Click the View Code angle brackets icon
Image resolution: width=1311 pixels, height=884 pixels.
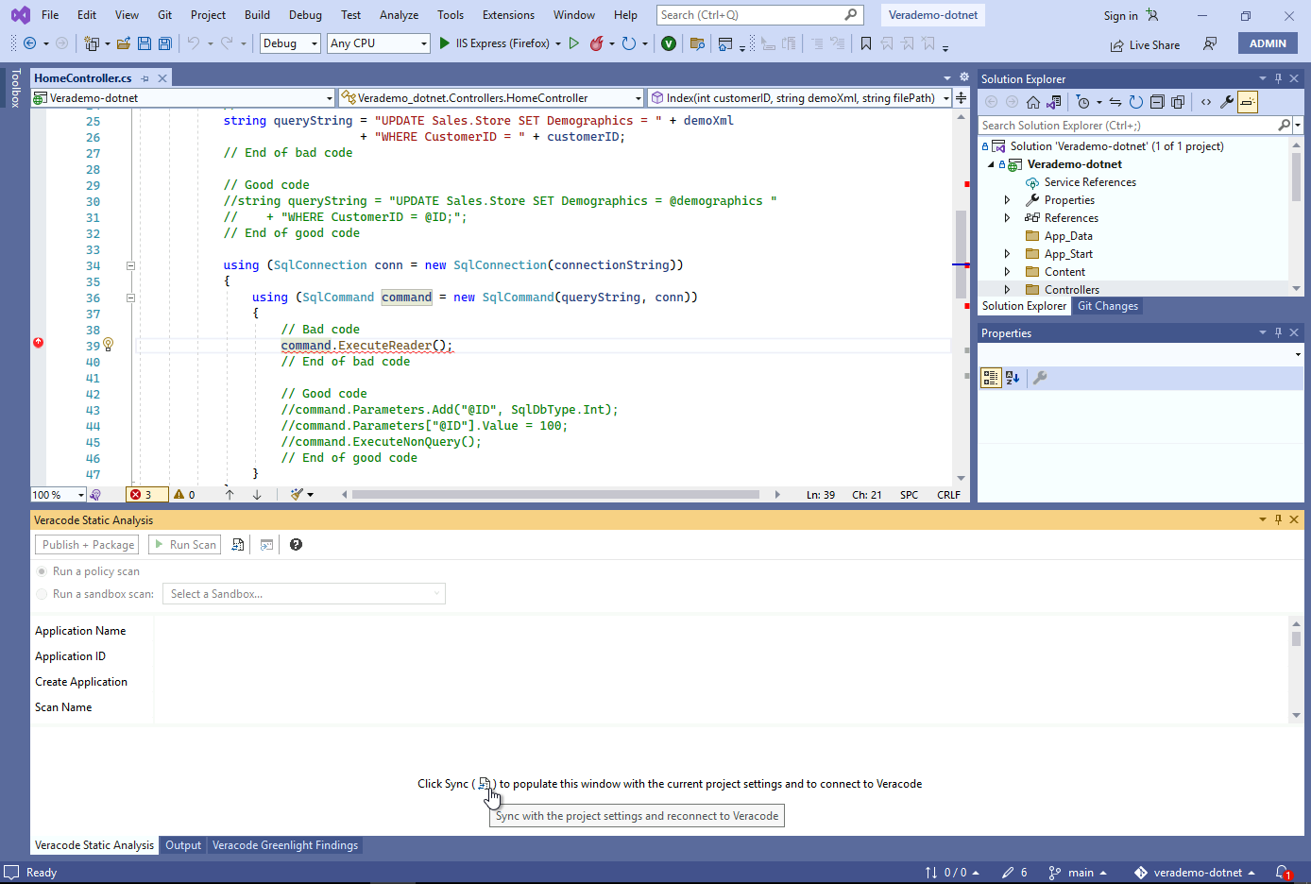1206,102
